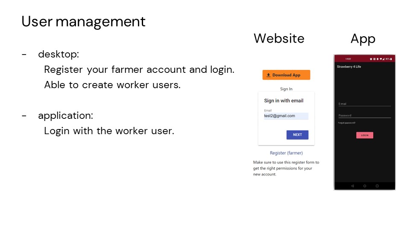This screenshot has width=410, height=230.
Task: Click the download arrow icon on orange button
Action: click(x=268, y=75)
